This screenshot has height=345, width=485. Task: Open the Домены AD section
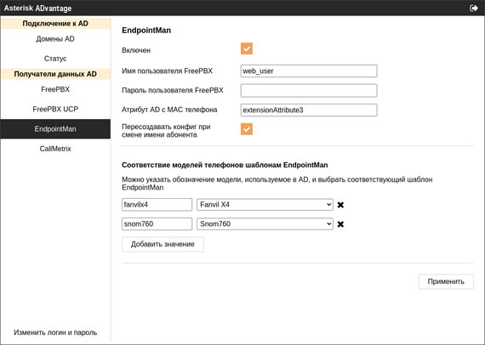coord(55,39)
